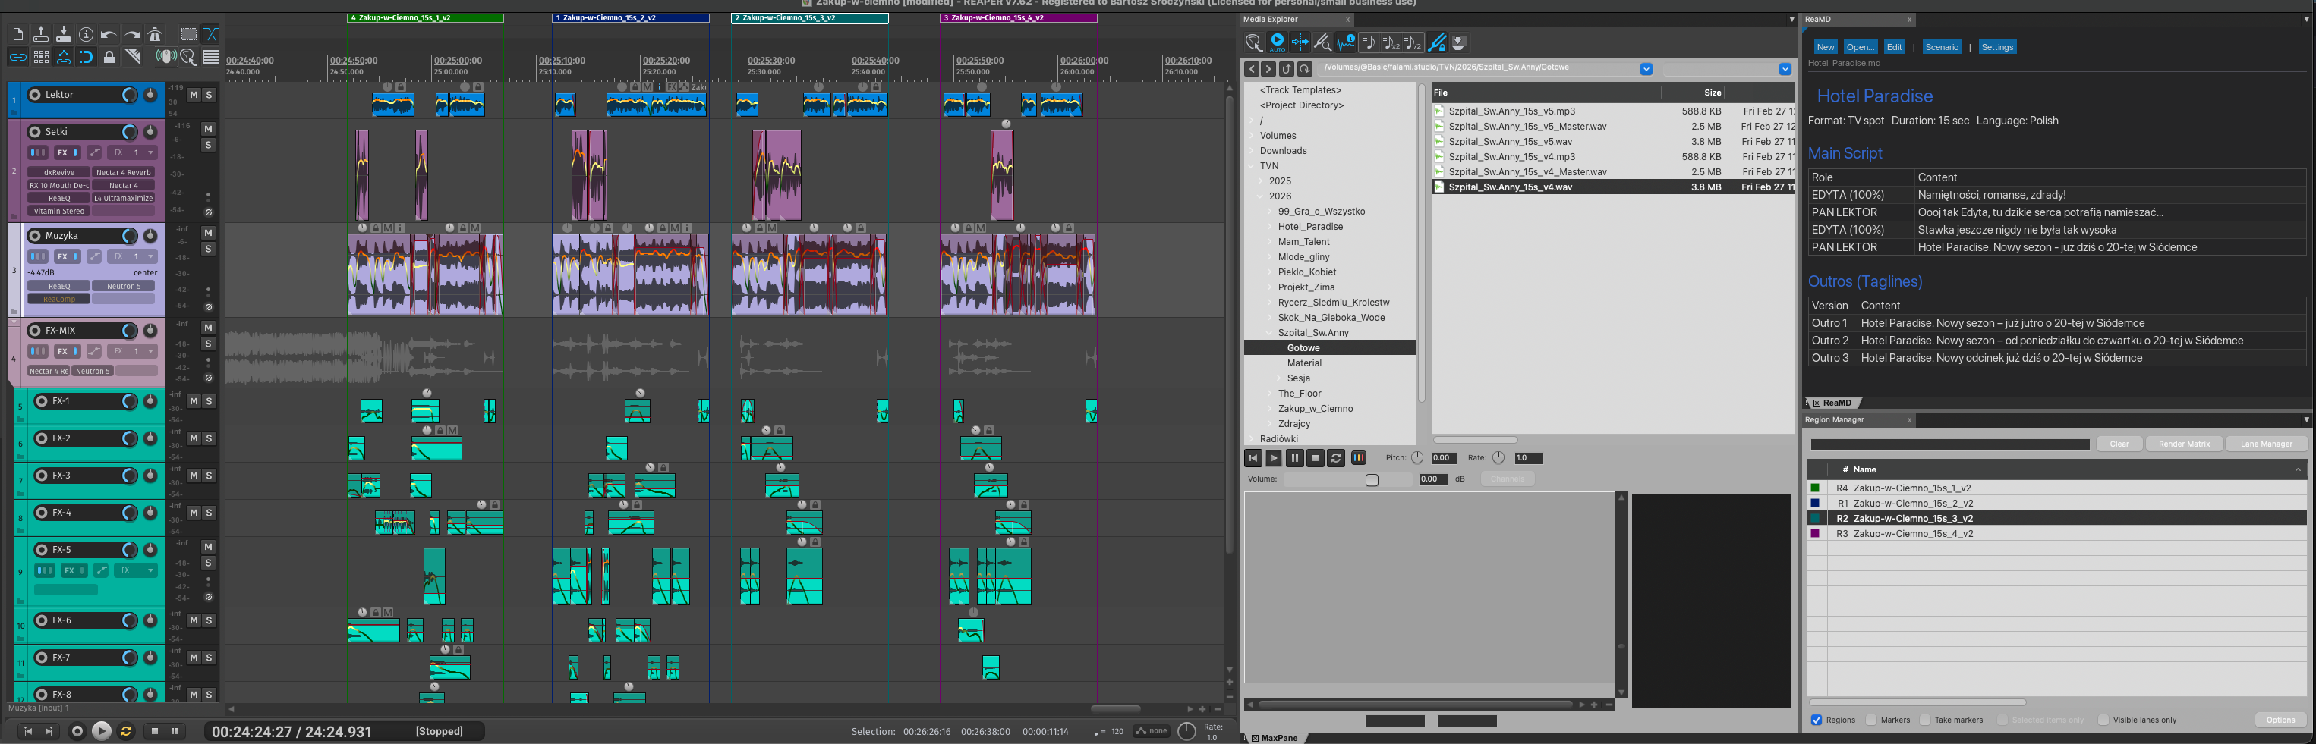Viewport: 2316px width, 744px height.
Task: Toggle snap magnet icon
Action: [x=87, y=57]
